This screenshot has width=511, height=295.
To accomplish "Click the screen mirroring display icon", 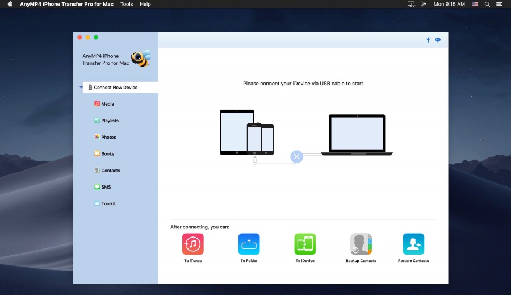I will click(x=412, y=4).
